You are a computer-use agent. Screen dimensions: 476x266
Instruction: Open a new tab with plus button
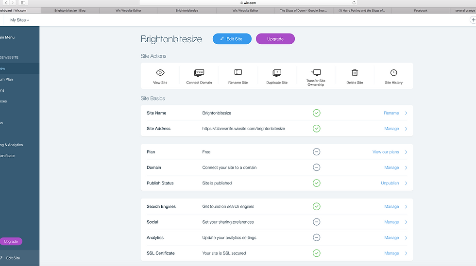pyautogui.click(x=473, y=20)
